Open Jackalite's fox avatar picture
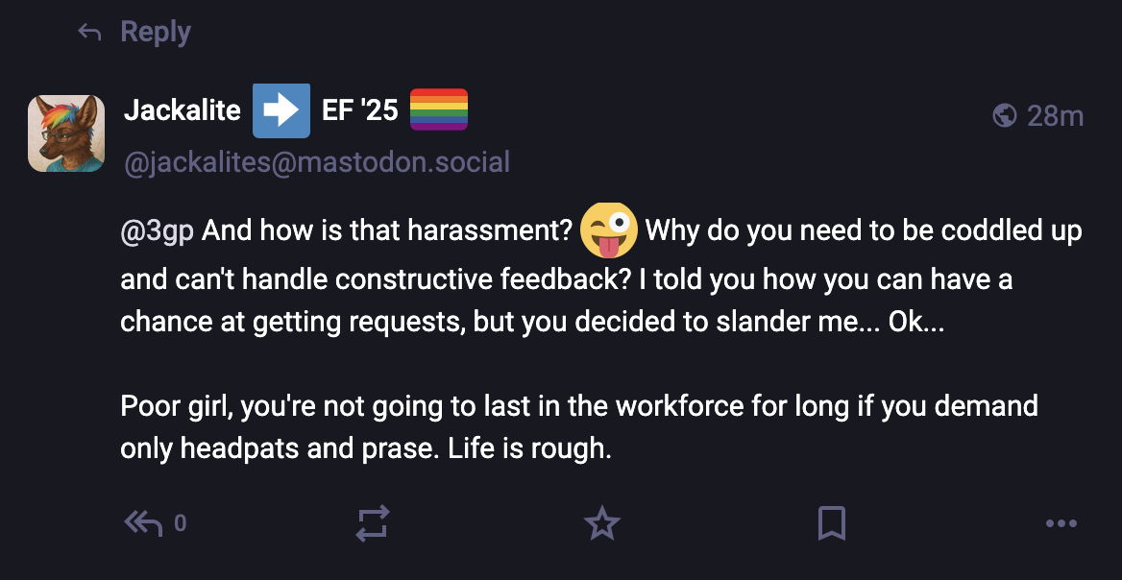This screenshot has width=1122, height=580. coord(66,133)
